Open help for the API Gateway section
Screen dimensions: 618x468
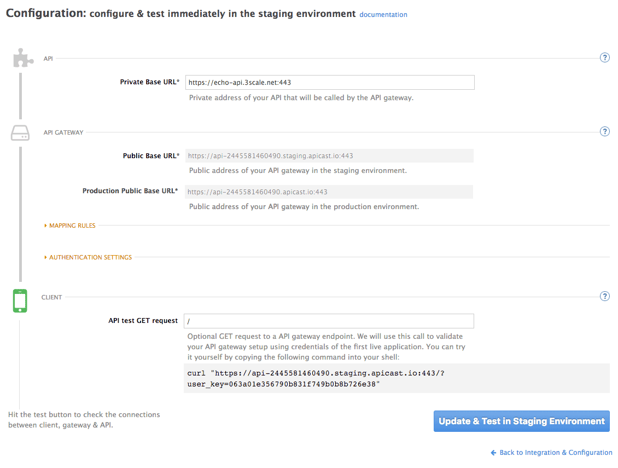[605, 132]
